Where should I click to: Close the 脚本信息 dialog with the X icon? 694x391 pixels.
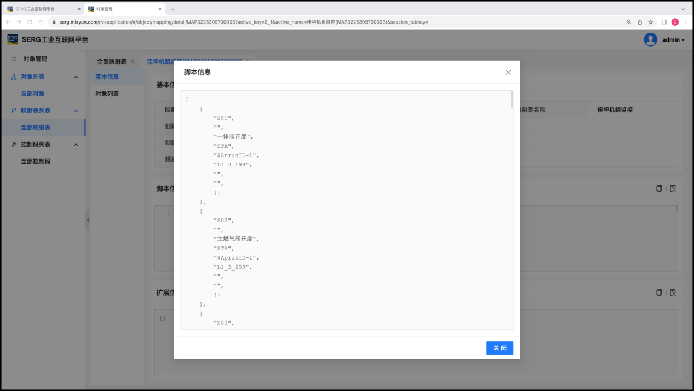tap(508, 72)
